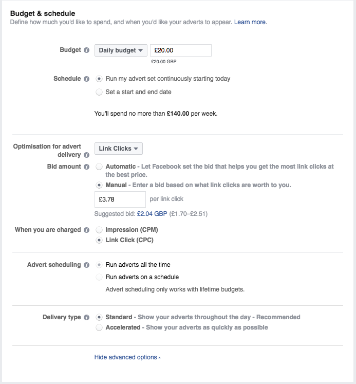Open the Link Clicks optimisation dropdown
This screenshot has height=384, width=356.
pyautogui.click(x=118, y=149)
